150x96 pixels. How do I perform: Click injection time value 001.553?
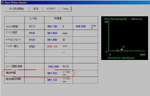[x=52, y=73]
